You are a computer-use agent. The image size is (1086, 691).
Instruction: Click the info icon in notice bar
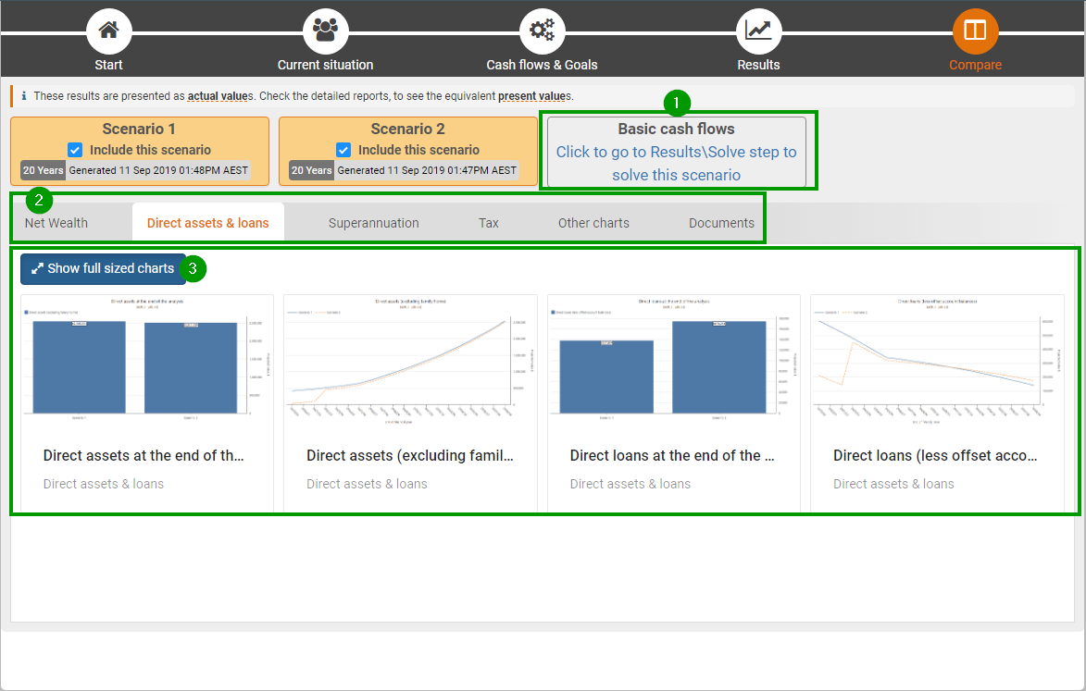(23, 96)
